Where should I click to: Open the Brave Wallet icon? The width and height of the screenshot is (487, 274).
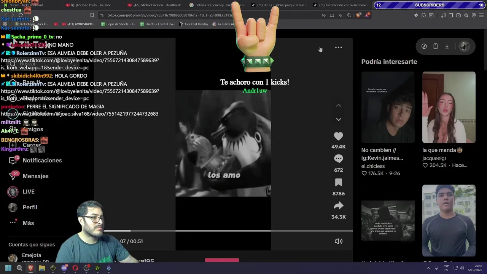tap(458, 15)
